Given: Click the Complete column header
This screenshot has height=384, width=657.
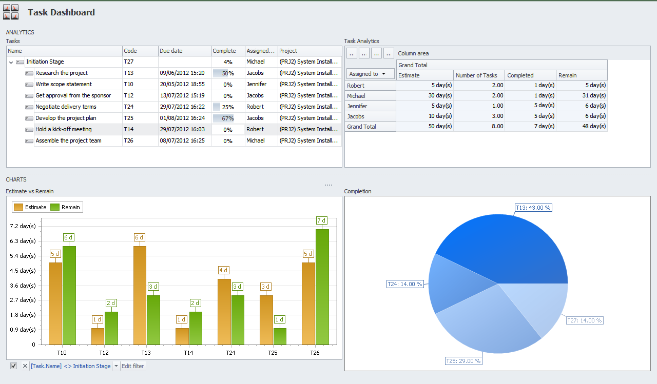Looking at the screenshot, I should [228, 51].
